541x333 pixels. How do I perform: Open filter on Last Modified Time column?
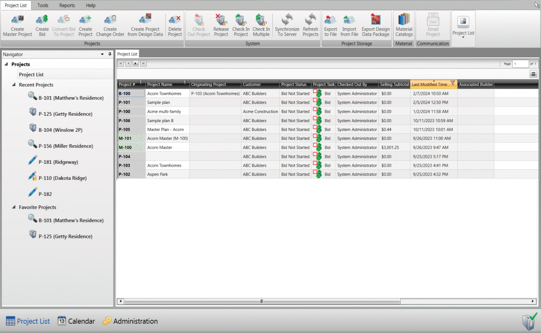point(453,83)
